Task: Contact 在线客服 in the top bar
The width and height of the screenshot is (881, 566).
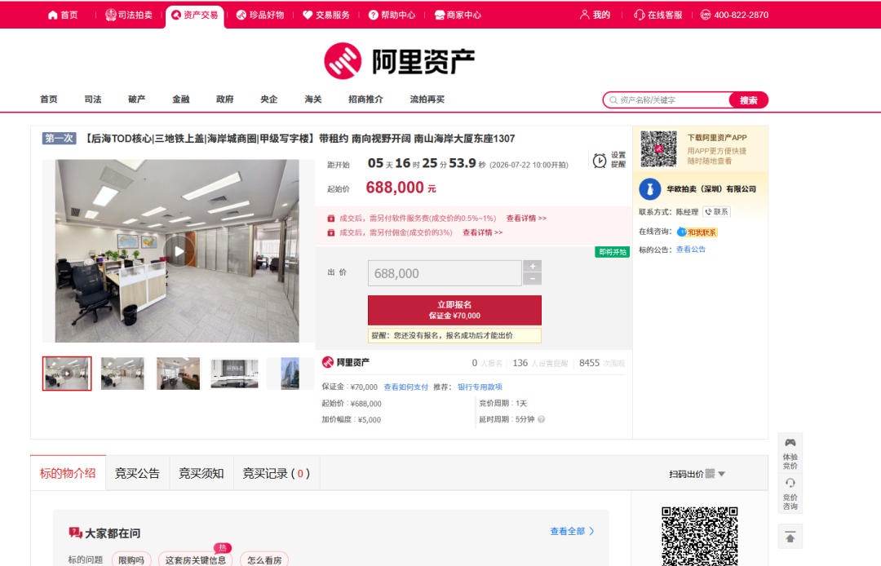Action: pos(658,15)
